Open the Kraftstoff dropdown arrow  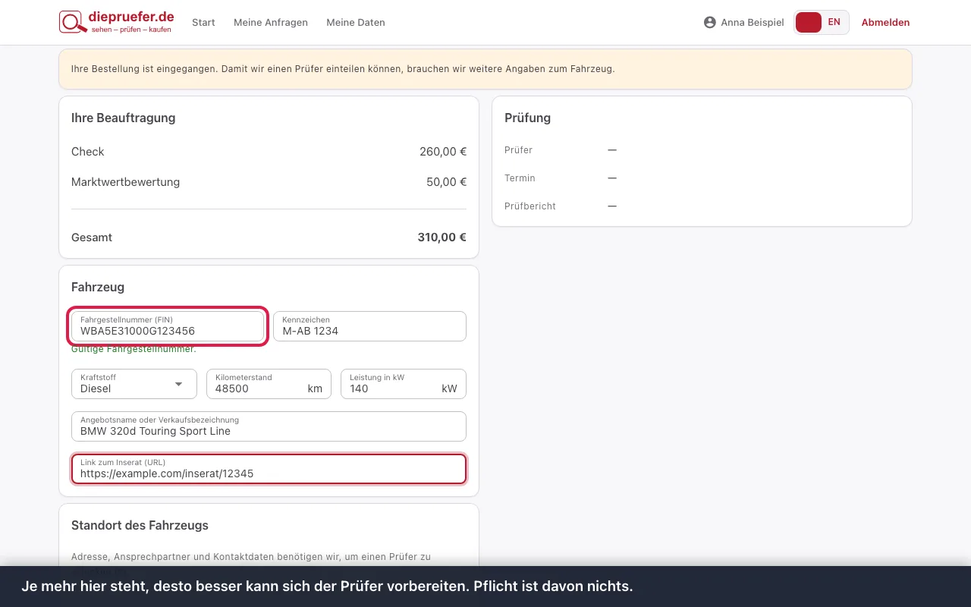coord(179,384)
